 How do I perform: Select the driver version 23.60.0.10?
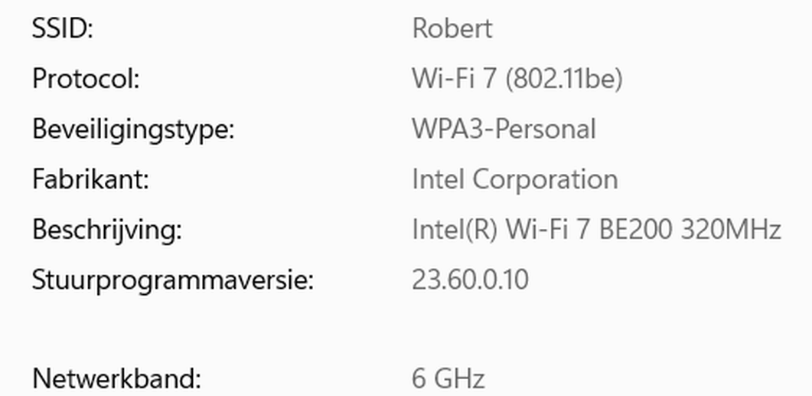click(470, 280)
